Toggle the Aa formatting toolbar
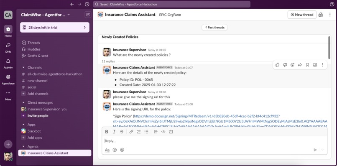This screenshot has height=166, width=337. click(x=107, y=150)
